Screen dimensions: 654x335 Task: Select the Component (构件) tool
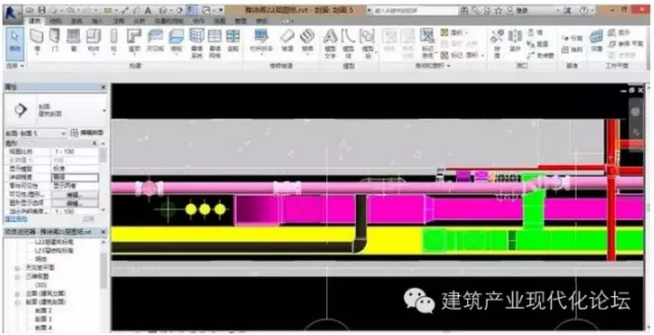pos(94,41)
